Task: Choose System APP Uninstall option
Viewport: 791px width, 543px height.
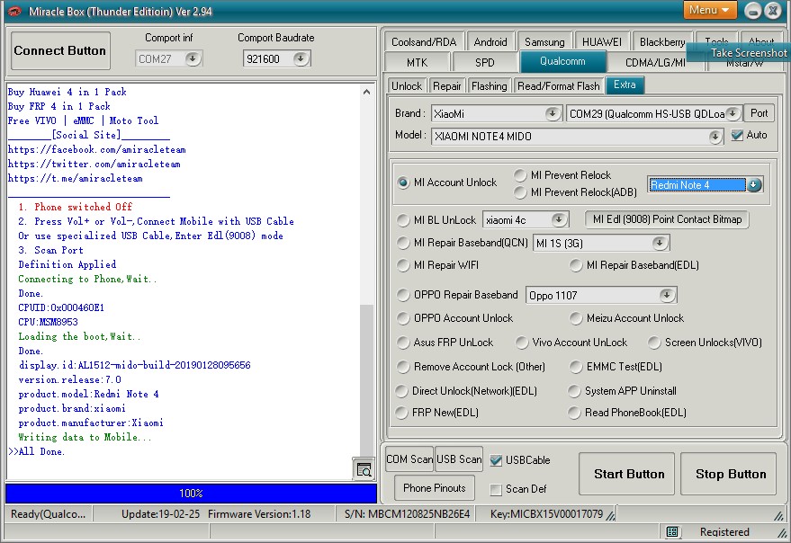Action: 574,391
